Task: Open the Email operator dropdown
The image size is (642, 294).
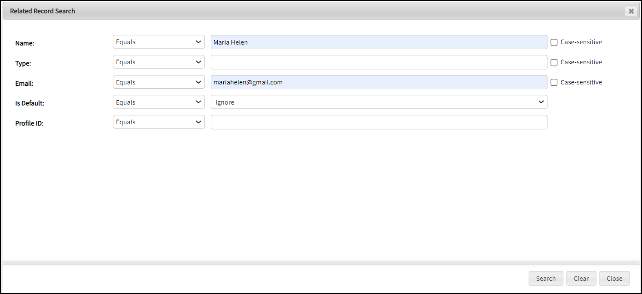Action: click(x=158, y=82)
